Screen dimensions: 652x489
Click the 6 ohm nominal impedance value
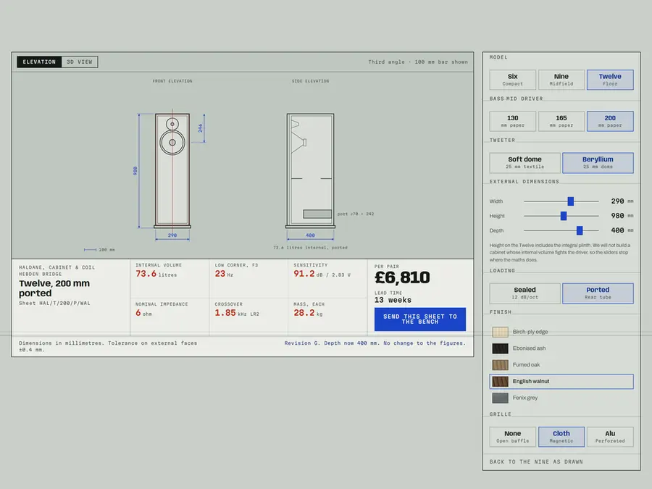[x=143, y=313]
